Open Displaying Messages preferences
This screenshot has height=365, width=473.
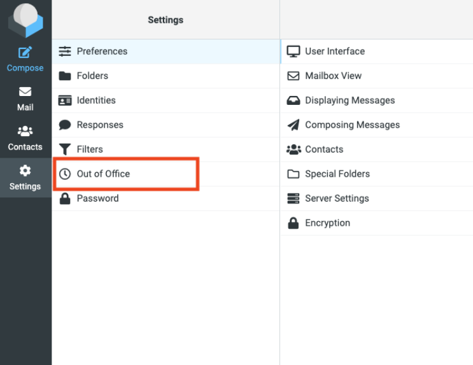pos(349,100)
